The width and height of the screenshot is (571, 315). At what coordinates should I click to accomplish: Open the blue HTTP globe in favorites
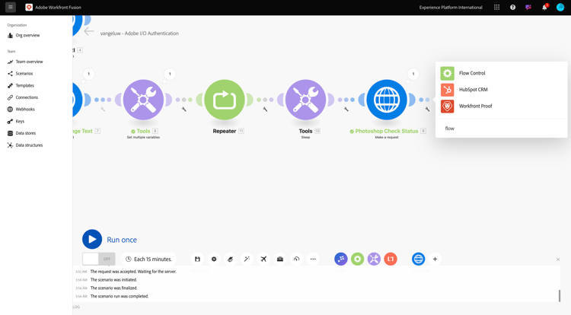pyautogui.click(x=419, y=259)
